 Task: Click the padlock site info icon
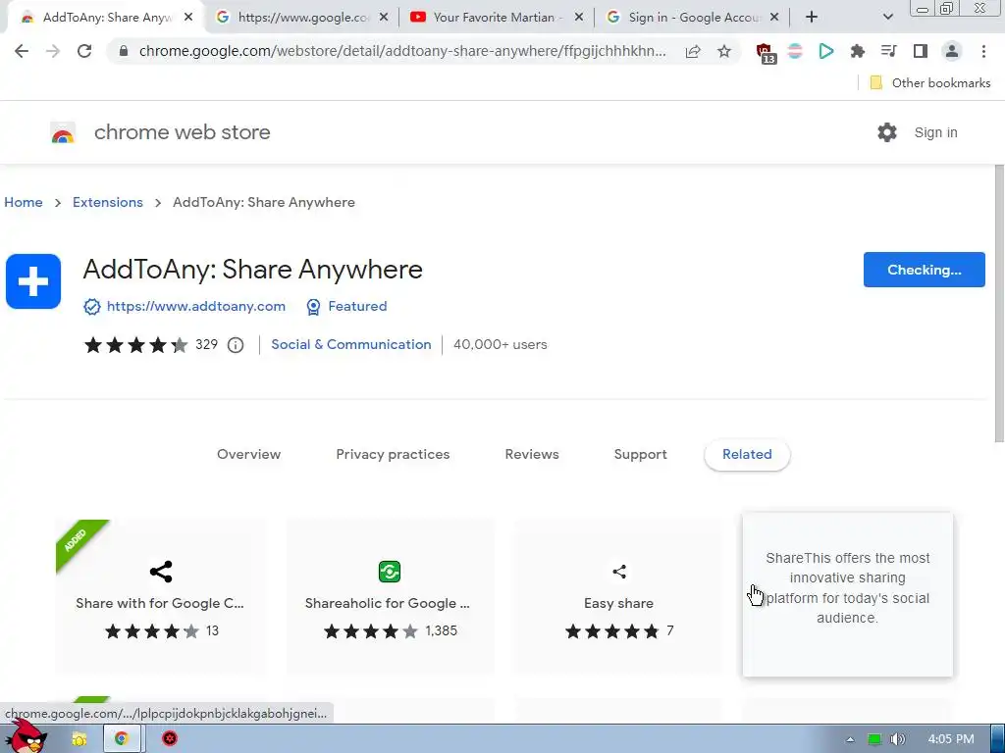point(124,51)
